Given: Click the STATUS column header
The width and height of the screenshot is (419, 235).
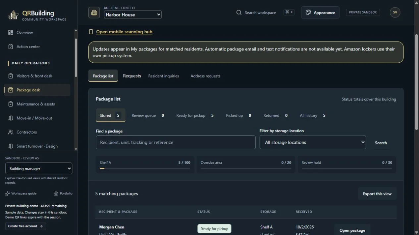Looking at the screenshot, I should click(203, 212).
